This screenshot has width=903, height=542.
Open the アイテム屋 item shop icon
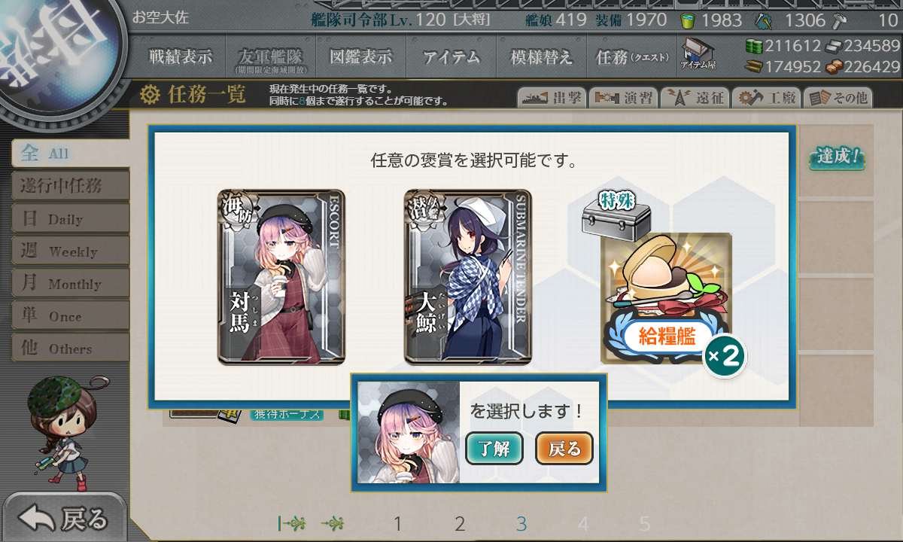tap(698, 55)
